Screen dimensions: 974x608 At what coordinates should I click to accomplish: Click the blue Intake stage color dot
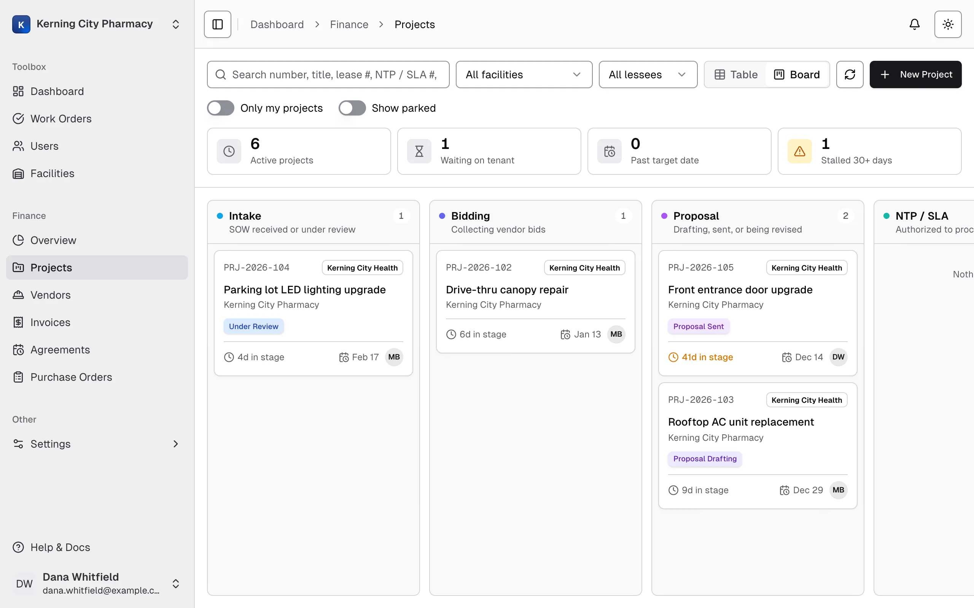click(x=220, y=216)
